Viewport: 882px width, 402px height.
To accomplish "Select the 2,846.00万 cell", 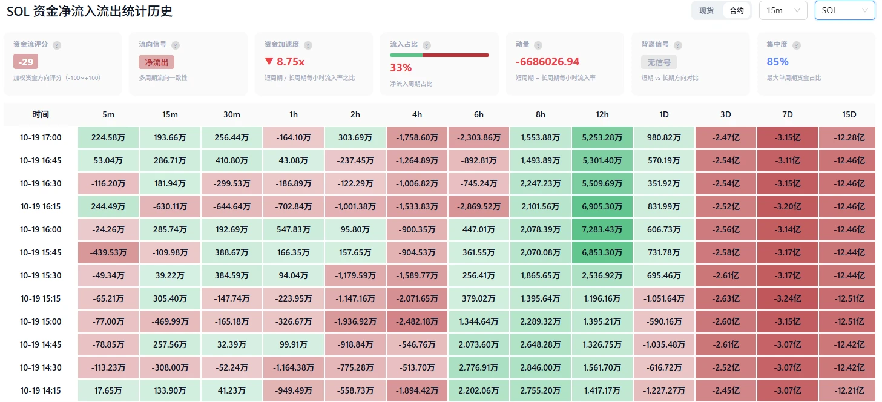I will point(541,367).
